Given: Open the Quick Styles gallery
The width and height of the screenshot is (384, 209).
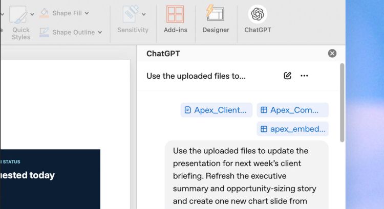Looking at the screenshot, I should click(18, 15).
